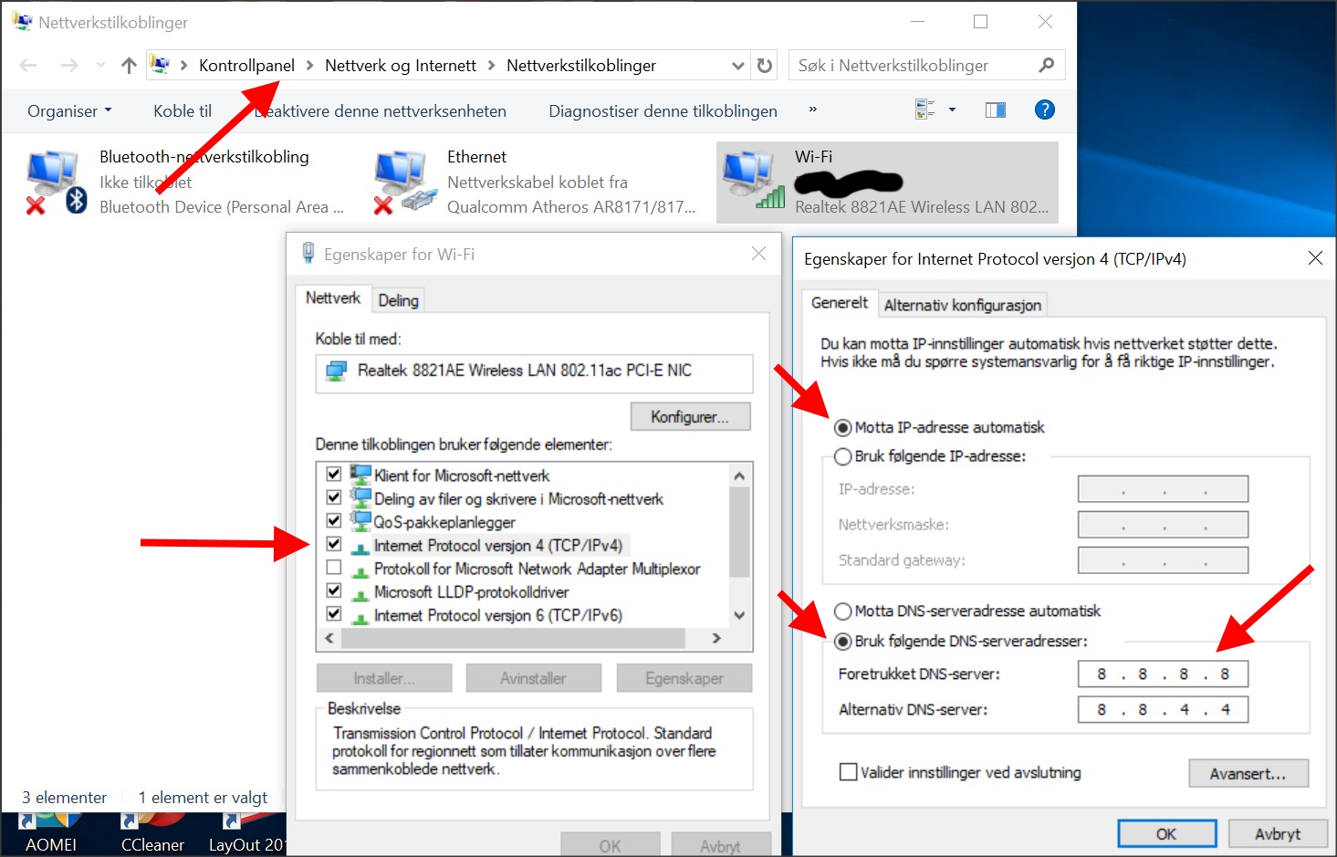Click the Egenskaper button in Wi-Fi dialog
The height and width of the screenshot is (857, 1337).
click(684, 678)
